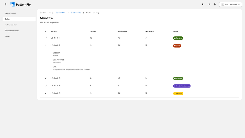The width and height of the screenshot is (245, 138).
Task: Open the first Section title breadcrumb link
Action: (60, 13)
